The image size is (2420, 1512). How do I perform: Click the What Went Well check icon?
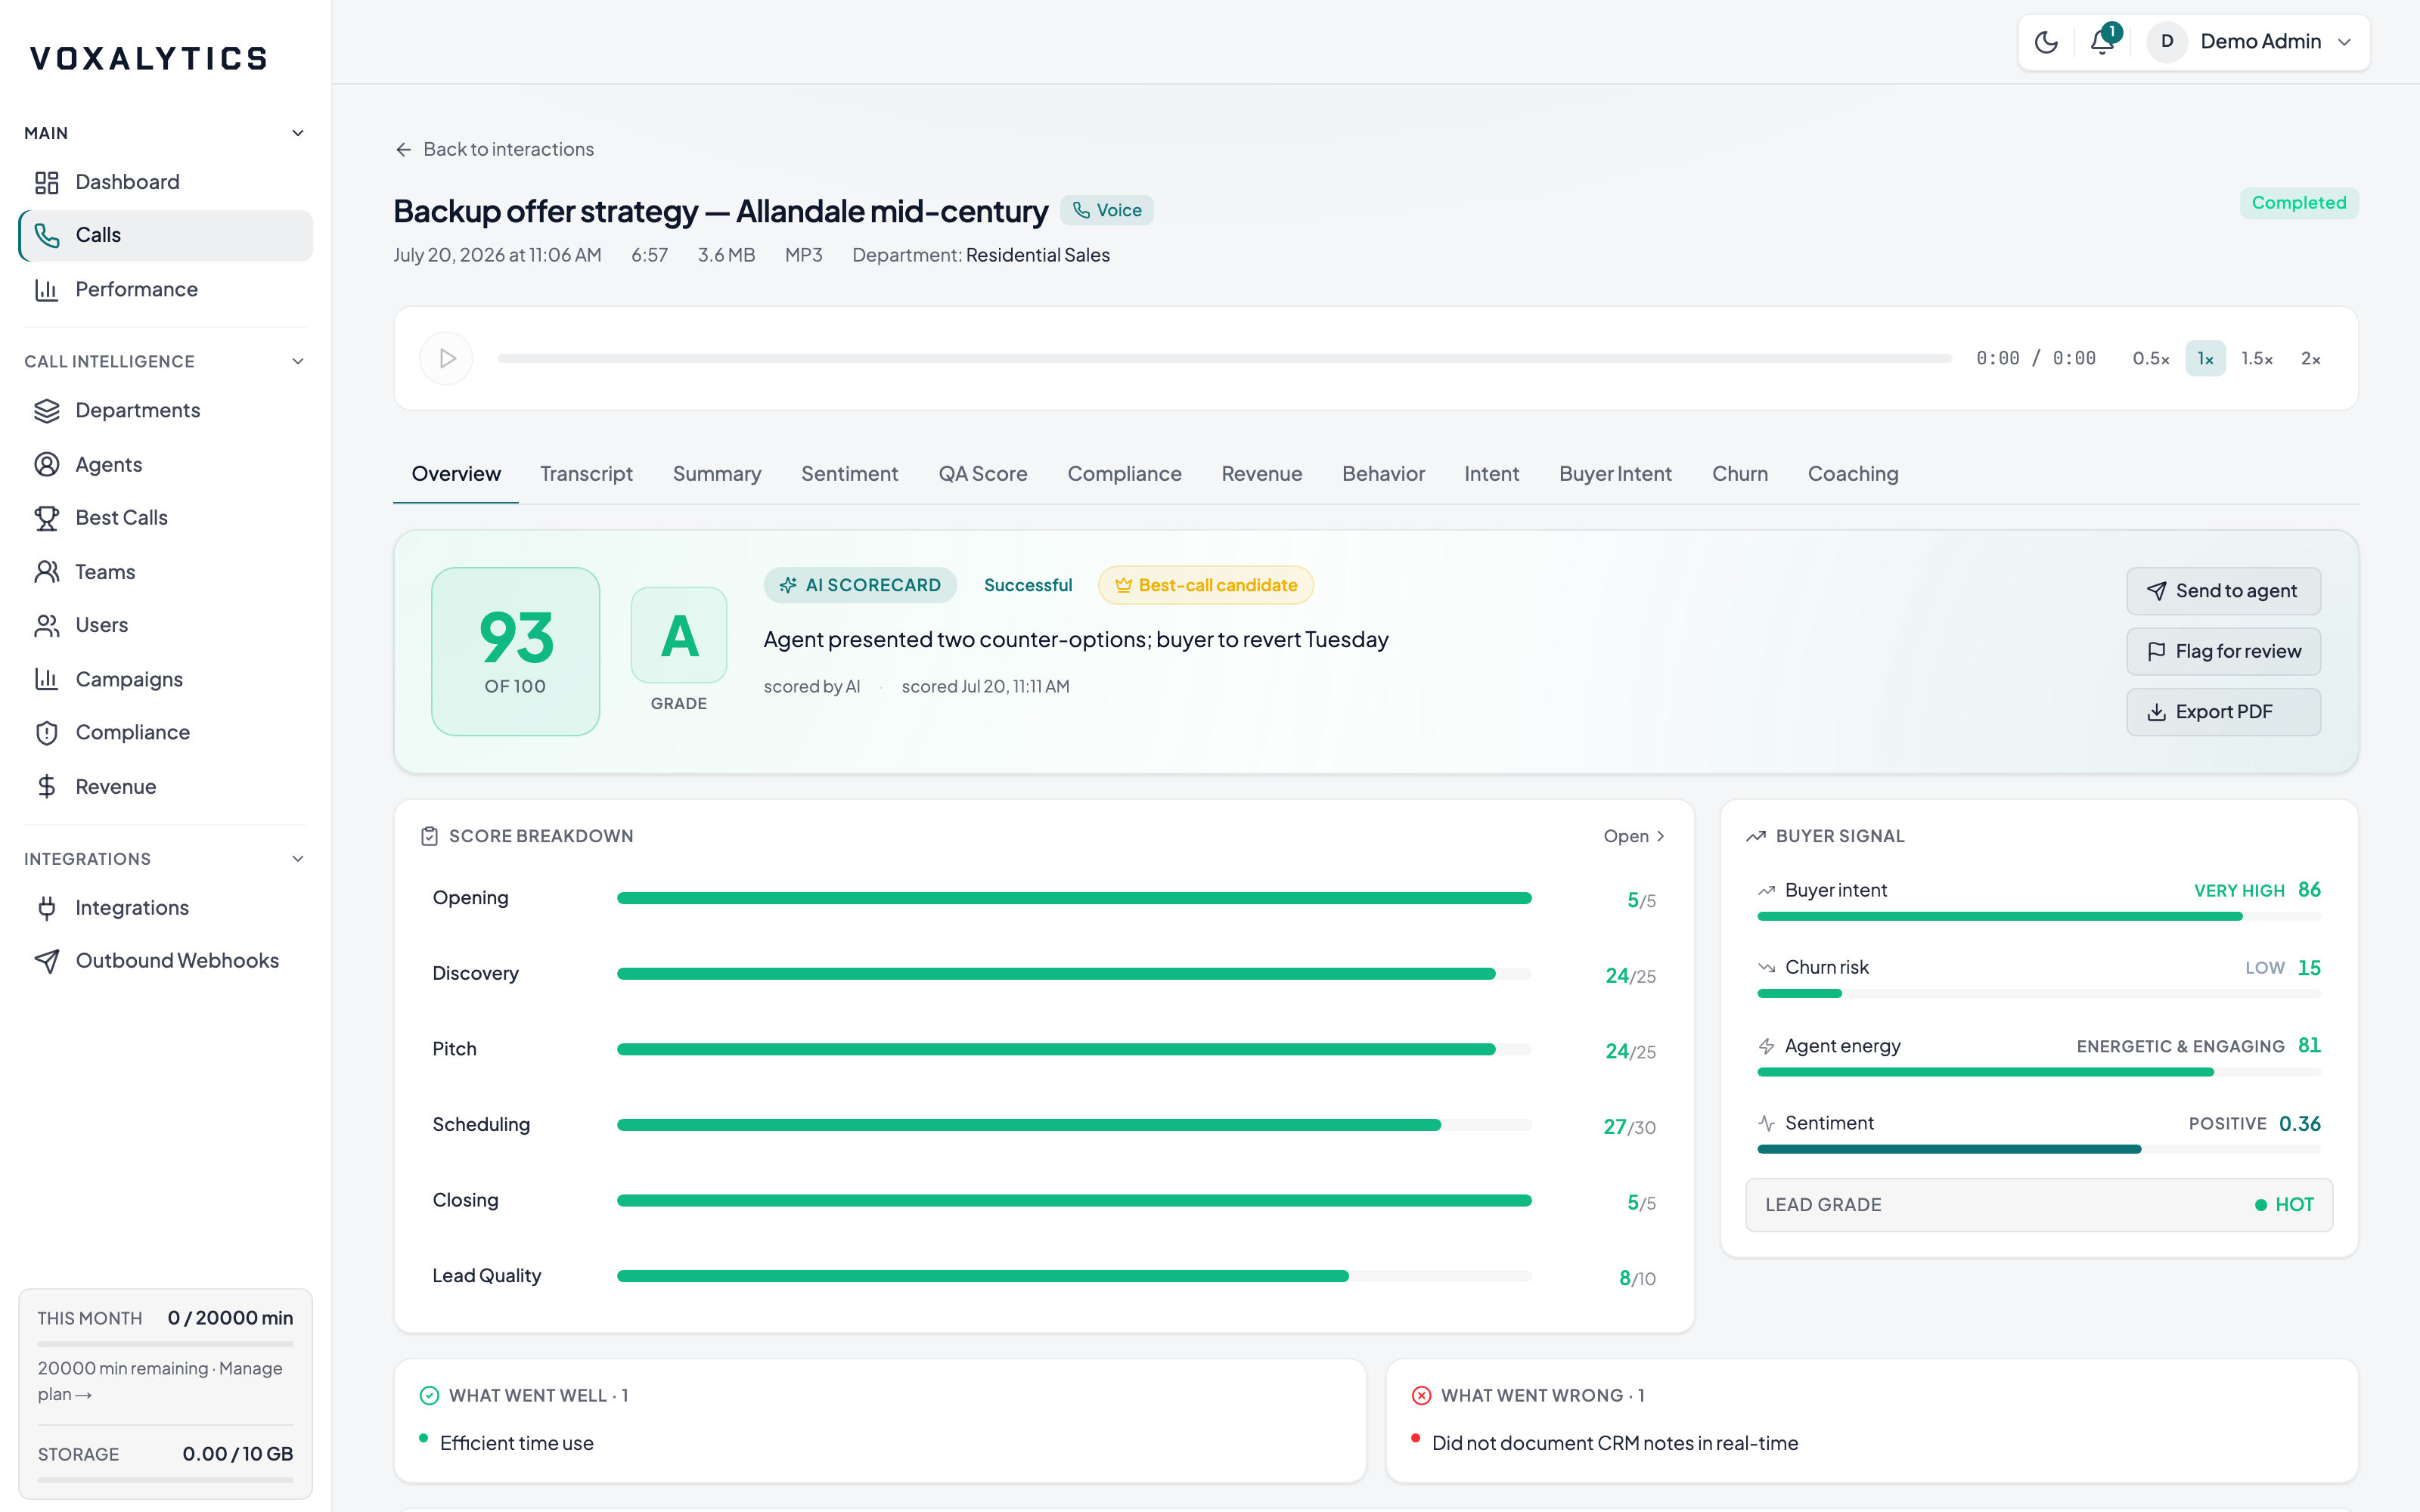coord(430,1395)
